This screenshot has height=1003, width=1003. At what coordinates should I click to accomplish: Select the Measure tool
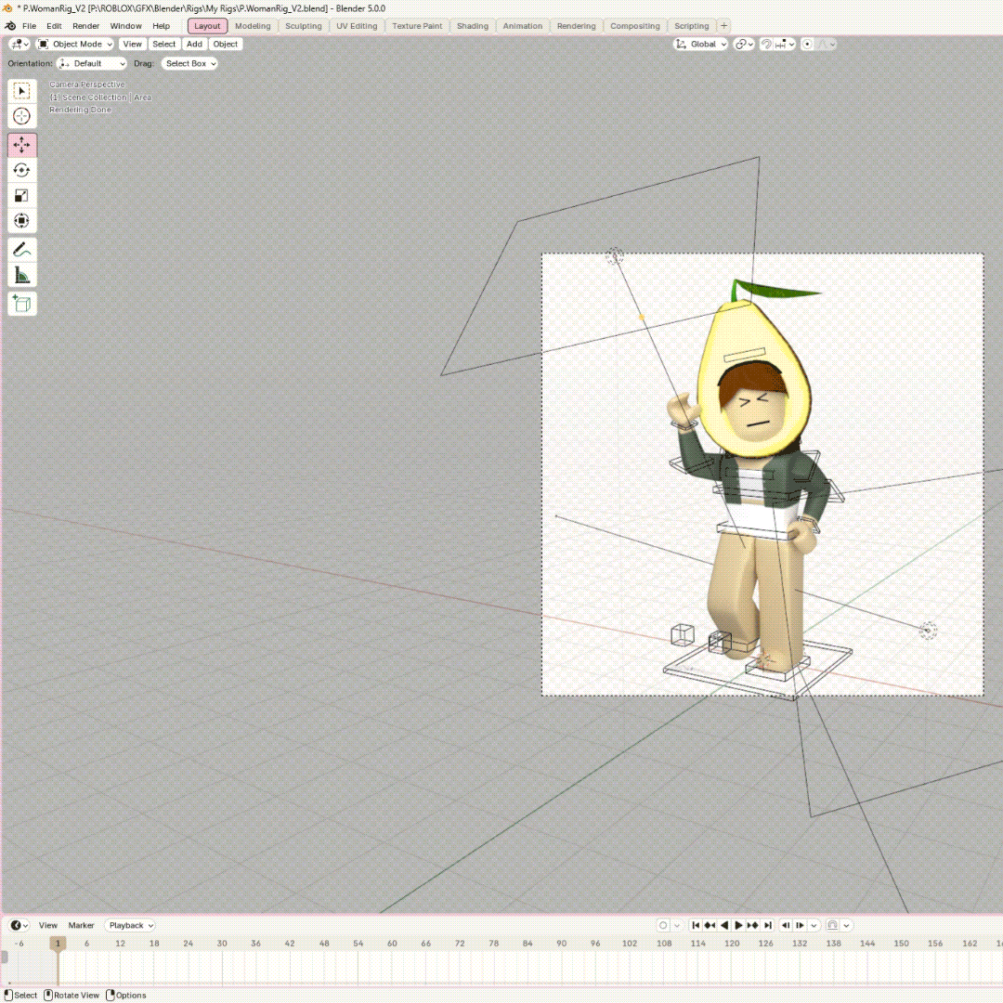tap(21, 275)
